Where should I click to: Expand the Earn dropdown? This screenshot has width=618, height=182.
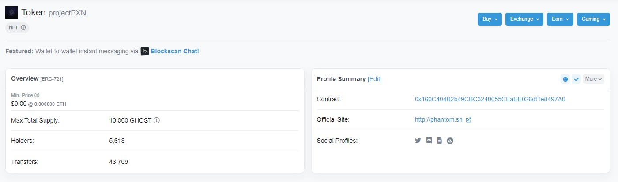(560, 19)
